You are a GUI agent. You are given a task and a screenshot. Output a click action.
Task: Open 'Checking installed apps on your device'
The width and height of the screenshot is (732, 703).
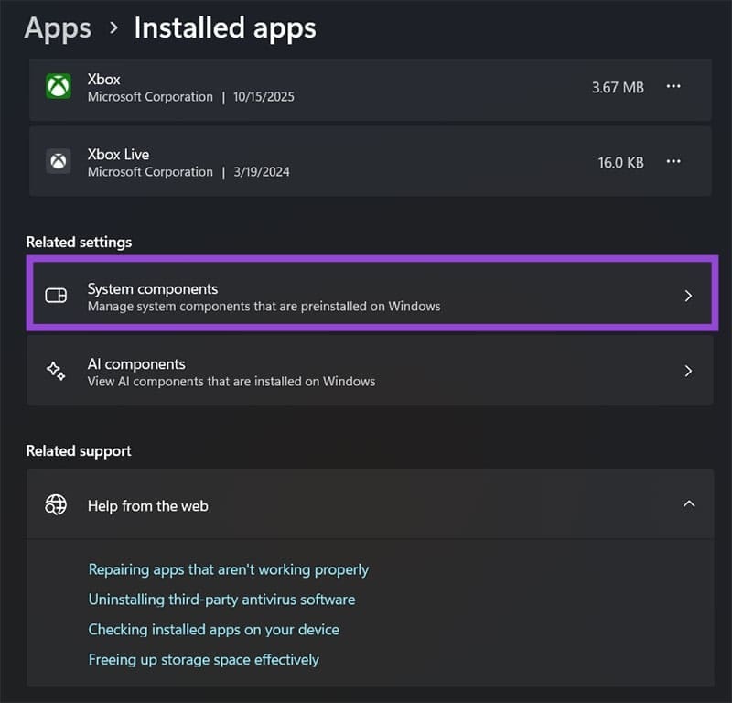213,630
